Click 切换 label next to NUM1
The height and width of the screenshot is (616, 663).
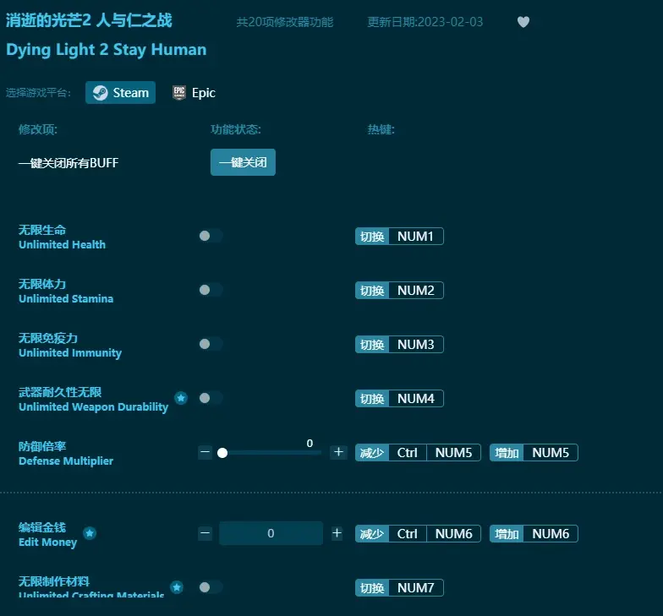[x=372, y=237]
